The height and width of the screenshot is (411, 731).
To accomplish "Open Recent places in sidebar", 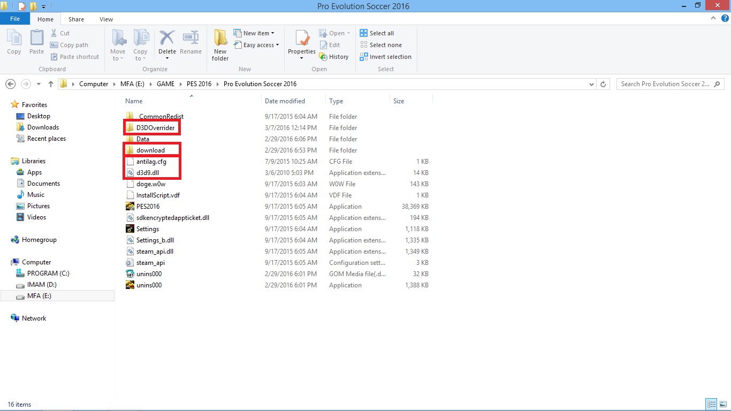I will (x=46, y=139).
